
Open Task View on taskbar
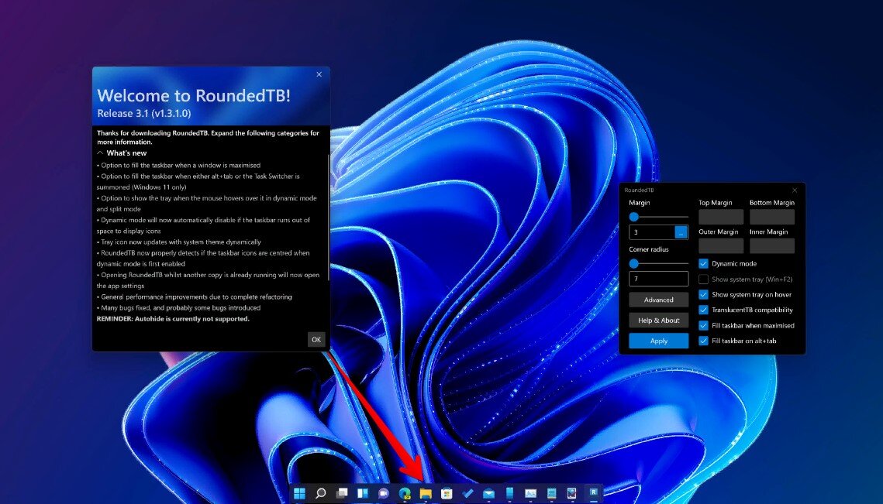342,493
